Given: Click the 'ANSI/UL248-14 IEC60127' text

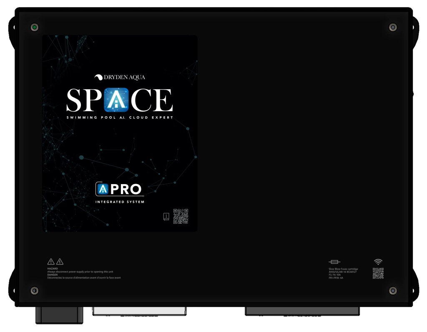Looking at the screenshot, I should click(343, 272).
